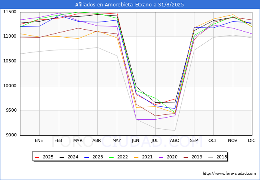Click the ENE month axis label
The image size is (260, 180).
[x=39, y=140]
